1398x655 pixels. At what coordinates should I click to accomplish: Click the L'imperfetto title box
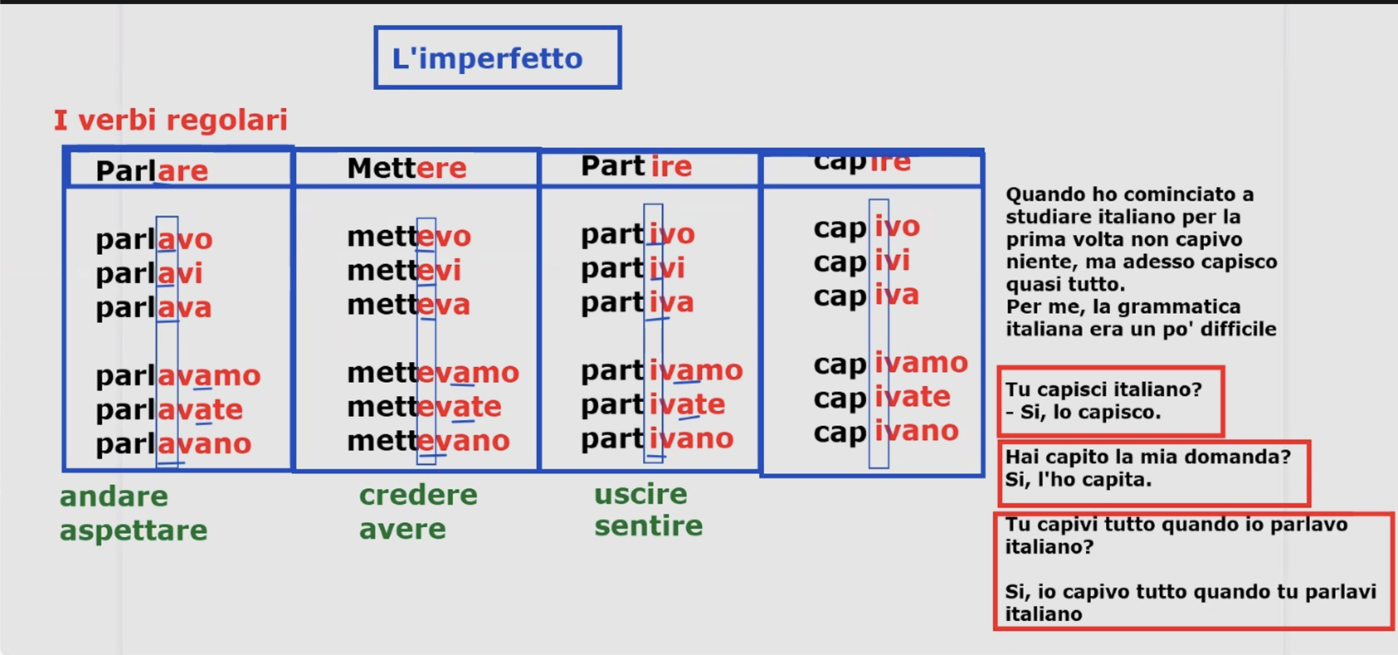tap(497, 58)
